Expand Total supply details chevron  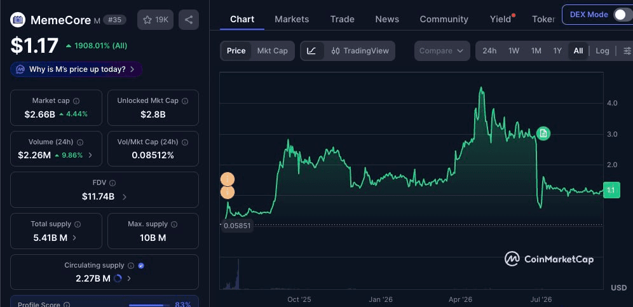(x=74, y=238)
